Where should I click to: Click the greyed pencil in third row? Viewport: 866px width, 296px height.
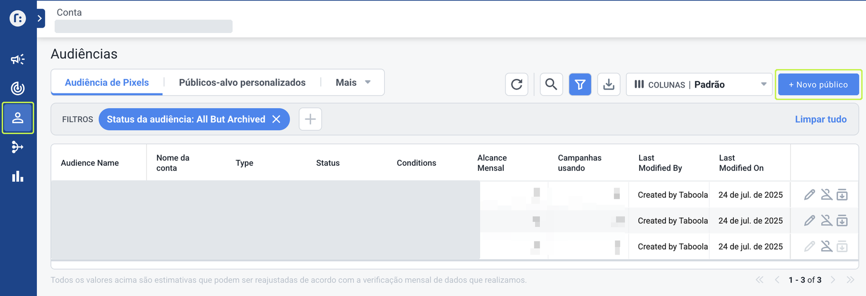coord(810,246)
